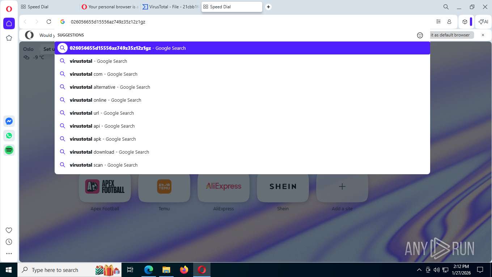Choose the virustotal scan suggestion
Image resolution: width=492 pixels, height=277 pixels.
(x=242, y=165)
